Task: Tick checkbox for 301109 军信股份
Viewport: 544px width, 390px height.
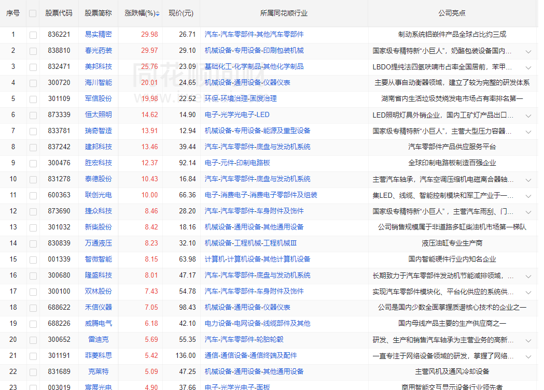Action: (33, 99)
